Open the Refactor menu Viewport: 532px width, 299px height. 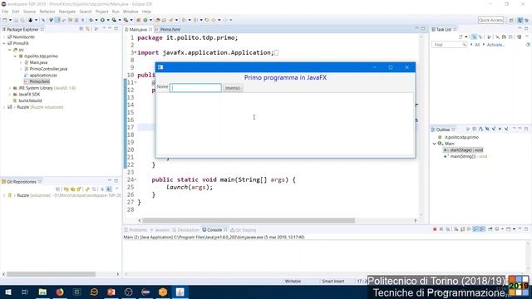click(47, 12)
